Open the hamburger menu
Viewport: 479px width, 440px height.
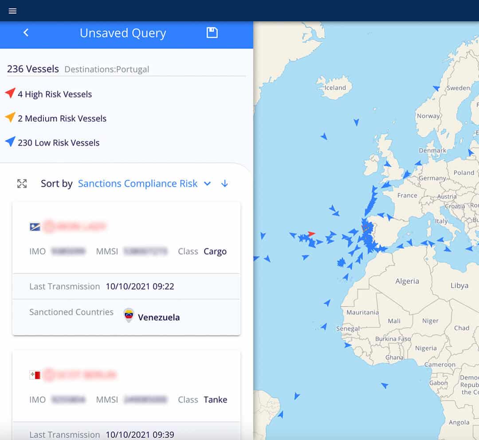12,11
